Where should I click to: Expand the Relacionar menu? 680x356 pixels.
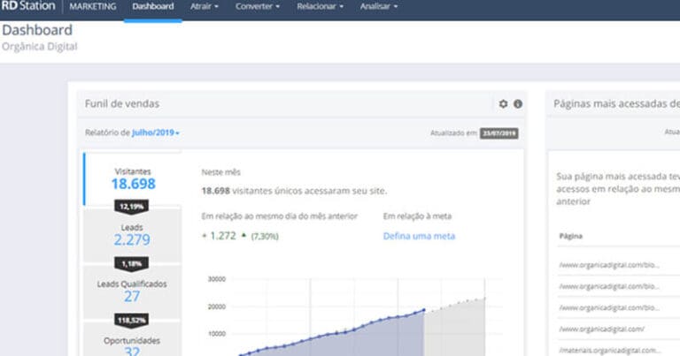321,7
